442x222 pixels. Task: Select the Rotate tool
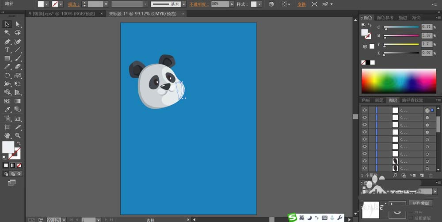[7, 76]
